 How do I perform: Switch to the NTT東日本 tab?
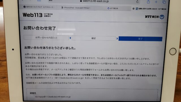pyautogui.click(x=113, y=8)
